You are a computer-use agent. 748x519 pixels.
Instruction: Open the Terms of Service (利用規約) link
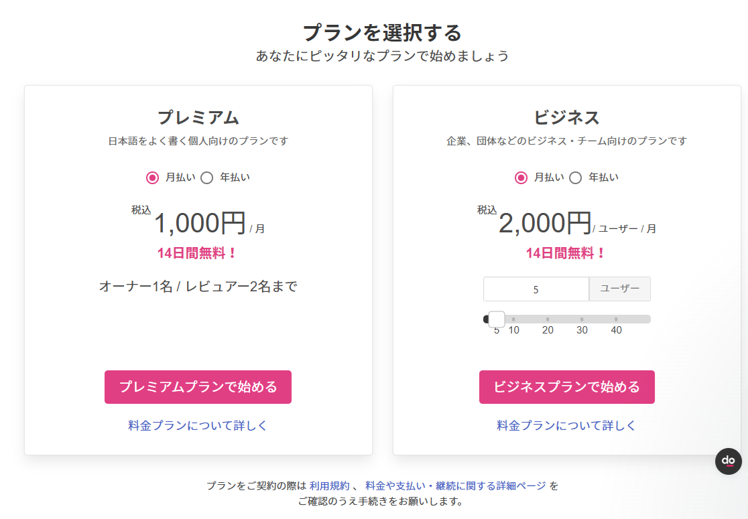click(330, 486)
